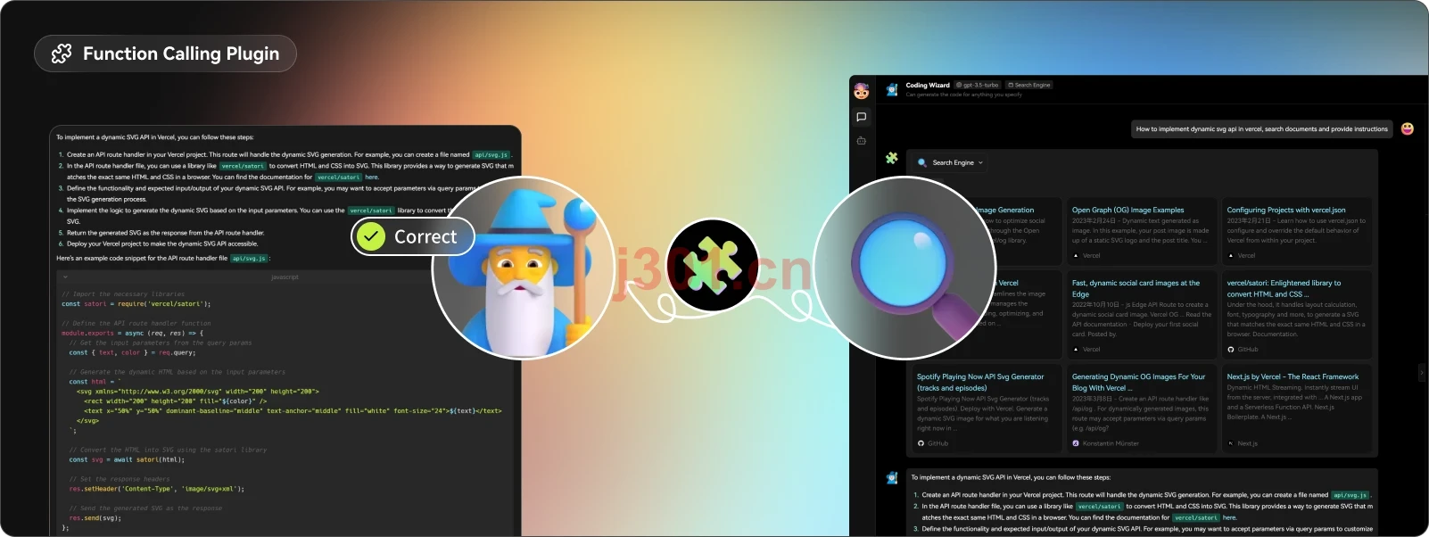This screenshot has height=537, width=1429.
Task: Click the code line 'const satori = require'
Action: click(136, 304)
